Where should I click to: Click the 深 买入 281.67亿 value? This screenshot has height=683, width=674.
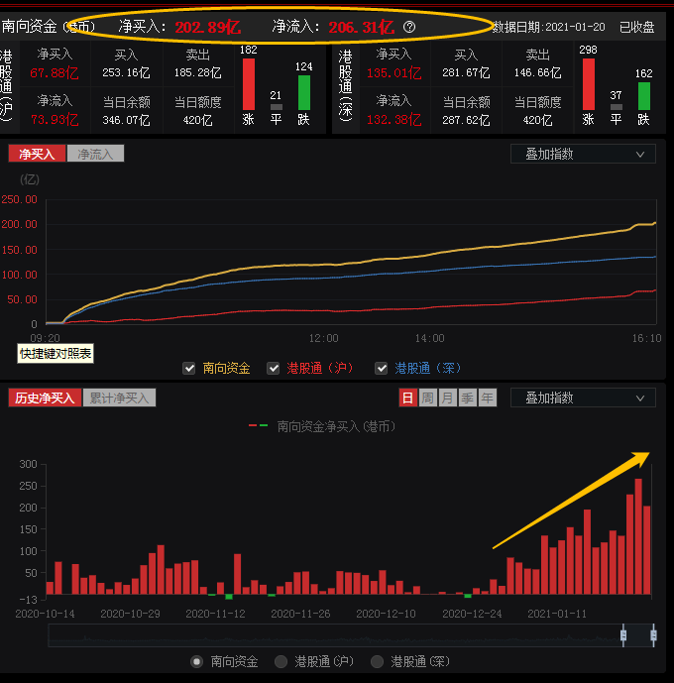(466, 72)
